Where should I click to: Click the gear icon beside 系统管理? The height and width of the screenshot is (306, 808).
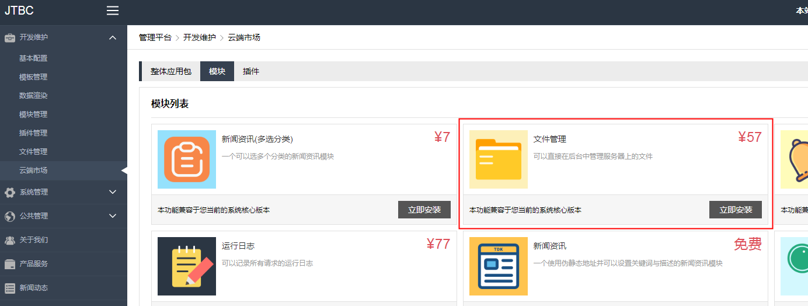tap(10, 192)
